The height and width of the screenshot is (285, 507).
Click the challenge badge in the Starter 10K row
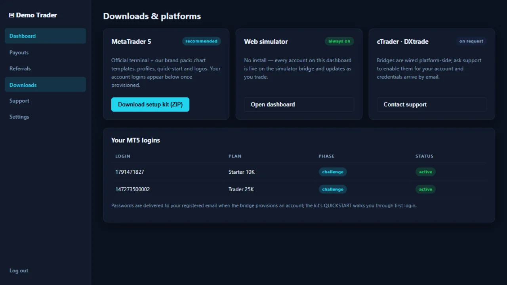[333, 172]
